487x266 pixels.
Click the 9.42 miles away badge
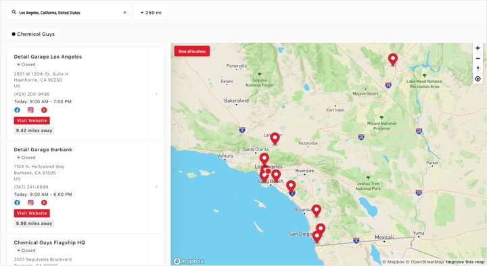point(34,130)
